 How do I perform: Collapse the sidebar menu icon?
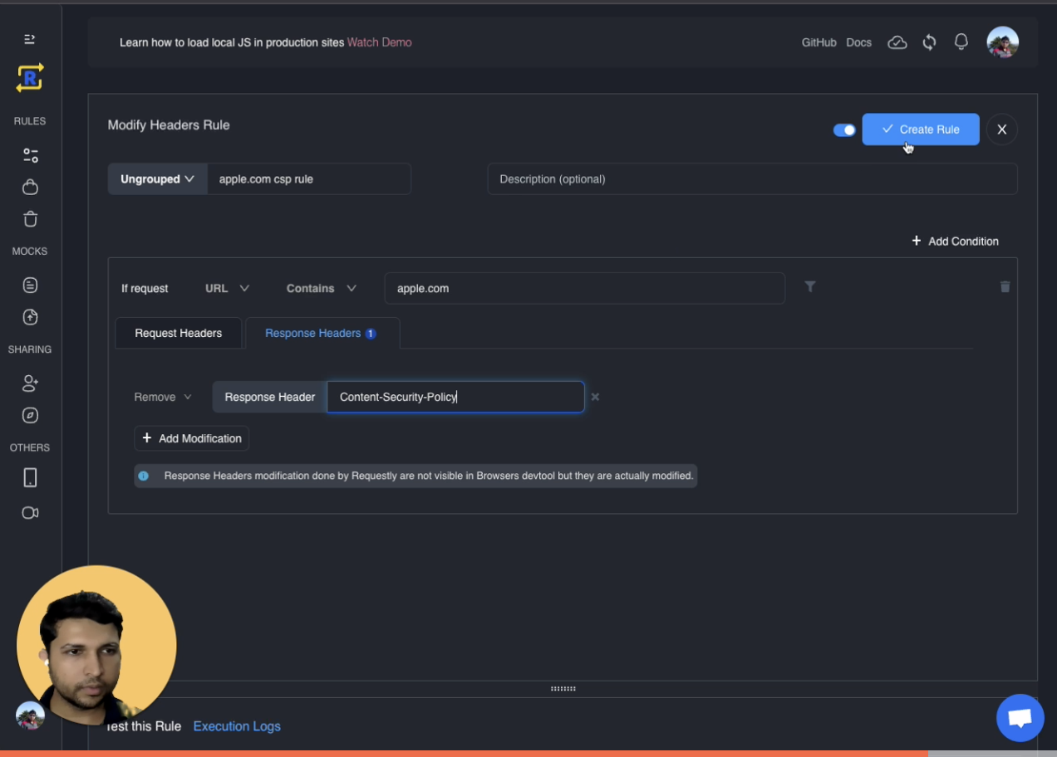[x=30, y=39]
